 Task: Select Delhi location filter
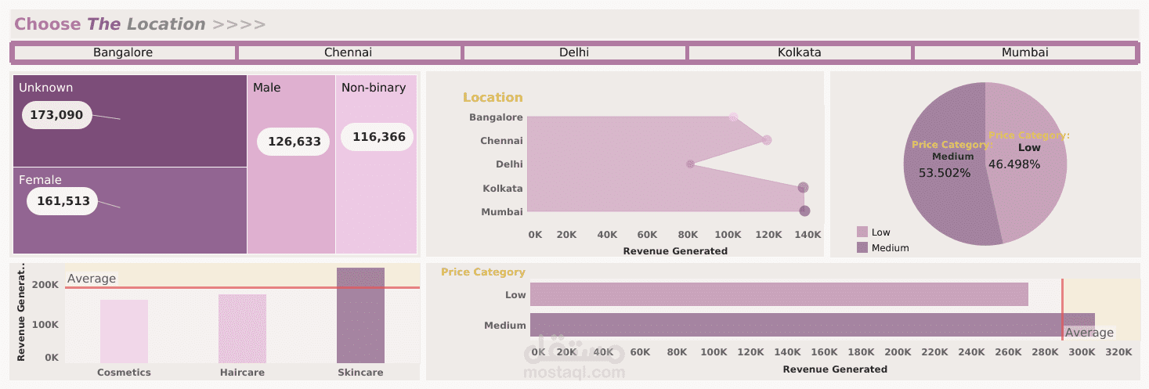point(574,52)
